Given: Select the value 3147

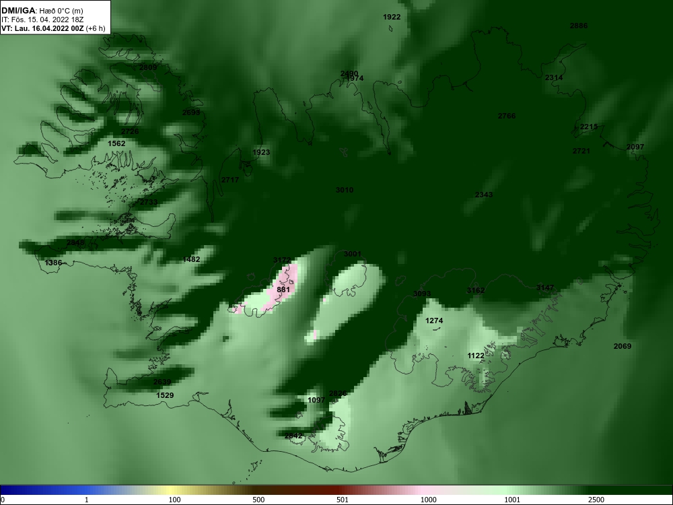Looking at the screenshot, I should pyautogui.click(x=545, y=288).
